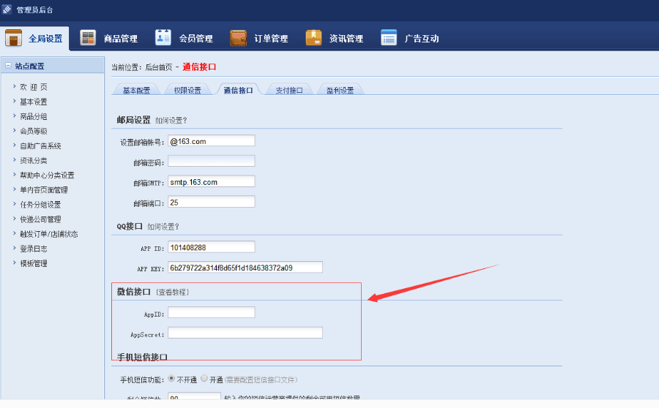The image size is (659, 408).
Task: Open 模板管理 in the sidebar
Action: click(34, 263)
